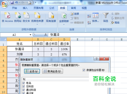Image resolution: width=127 pixels, height=94 pixels.
Task: Click the cell containing 张嘉译
Action: (20, 49)
